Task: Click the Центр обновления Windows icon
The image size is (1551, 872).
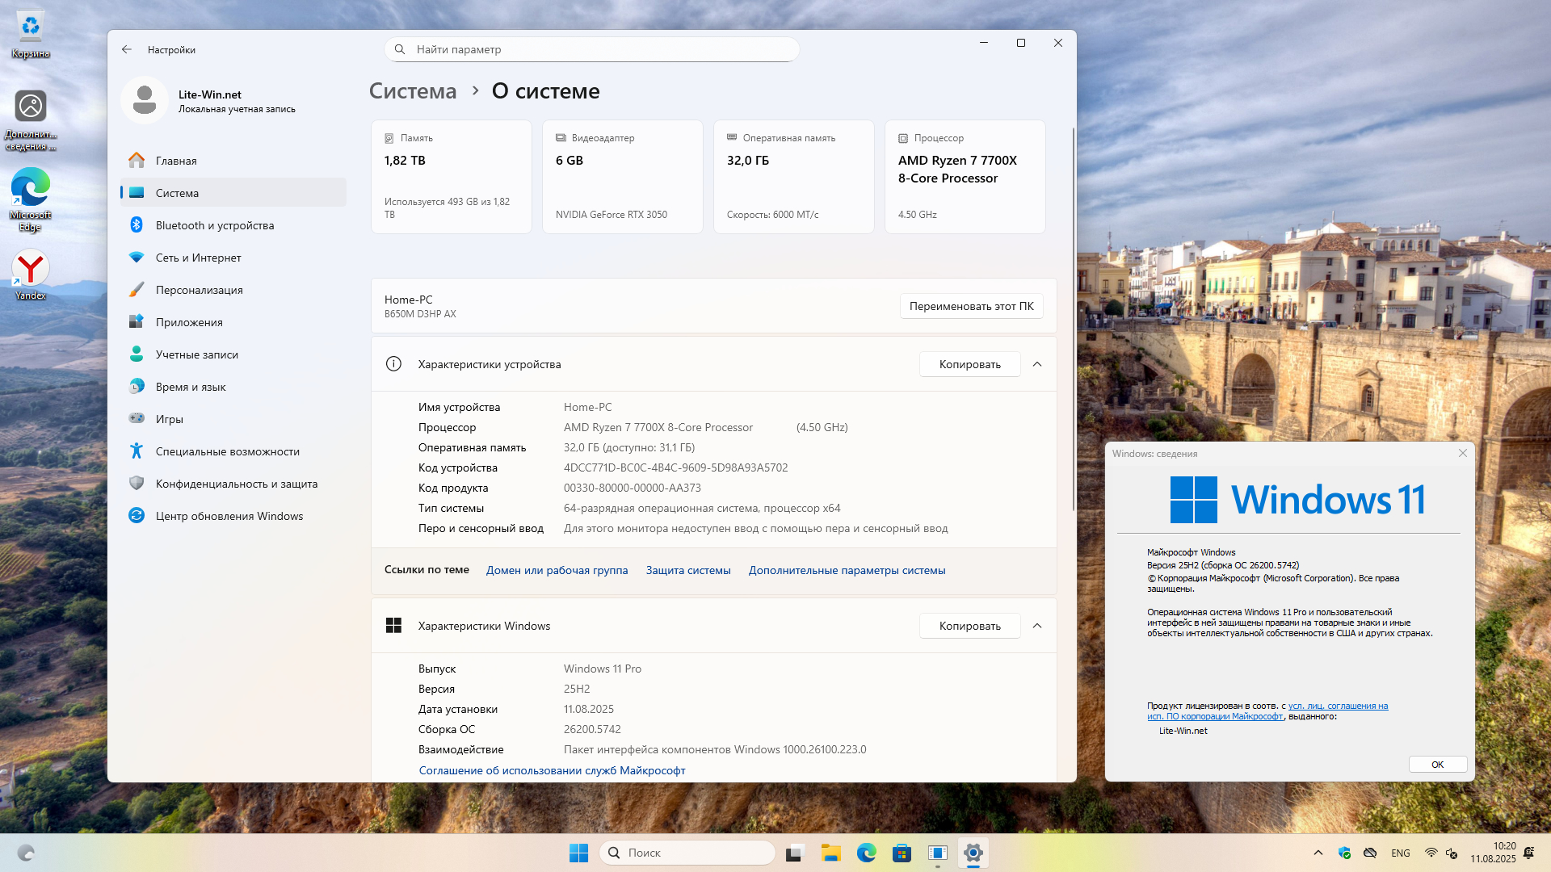Action: (x=137, y=516)
